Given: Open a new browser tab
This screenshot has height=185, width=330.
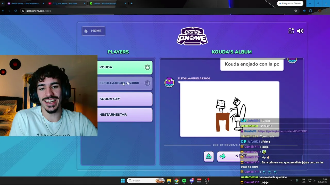Looking at the screenshot, I should (131, 4).
